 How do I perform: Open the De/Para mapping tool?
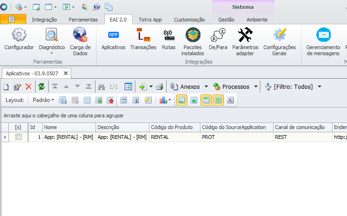point(218,39)
